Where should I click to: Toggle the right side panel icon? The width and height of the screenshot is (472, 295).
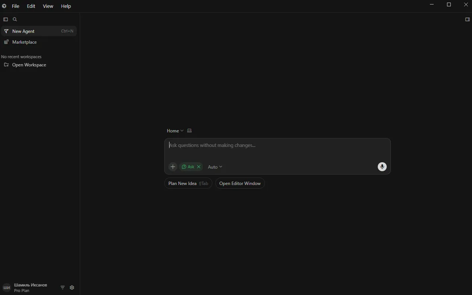pos(467,19)
